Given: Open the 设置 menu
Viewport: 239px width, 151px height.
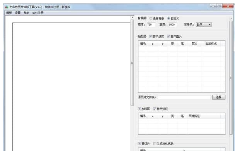Looking at the screenshot, I should point(18,13).
